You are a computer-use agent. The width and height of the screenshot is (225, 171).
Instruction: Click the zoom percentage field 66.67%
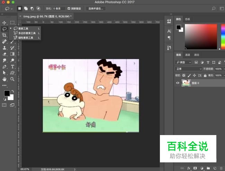[x=25, y=169]
